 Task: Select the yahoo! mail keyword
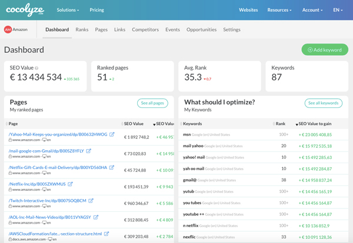coord(194,157)
